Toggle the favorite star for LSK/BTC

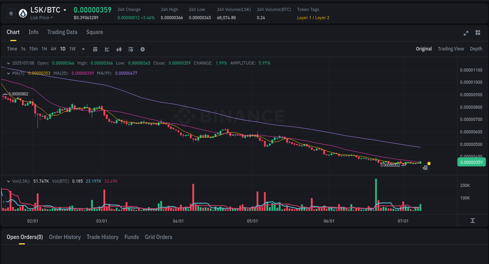[11, 13]
